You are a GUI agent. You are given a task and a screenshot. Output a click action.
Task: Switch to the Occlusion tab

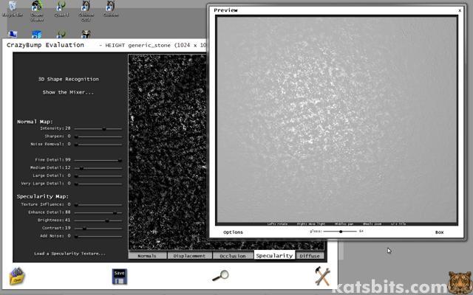click(x=233, y=256)
